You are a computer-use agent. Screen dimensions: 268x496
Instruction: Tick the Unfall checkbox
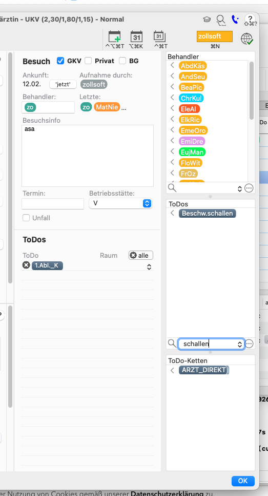click(26, 218)
